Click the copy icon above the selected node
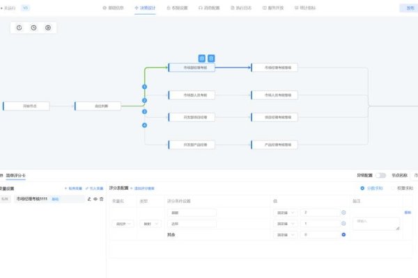418x278 pixels. coord(202,58)
